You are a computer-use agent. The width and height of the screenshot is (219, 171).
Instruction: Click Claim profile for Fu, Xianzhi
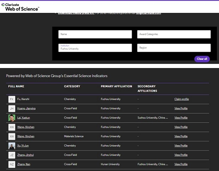(x=182, y=99)
